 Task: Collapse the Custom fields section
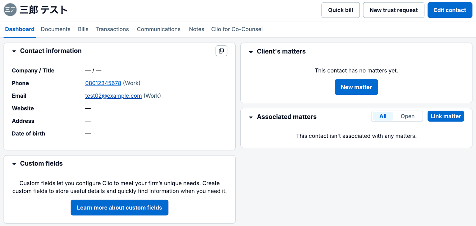tap(14, 164)
